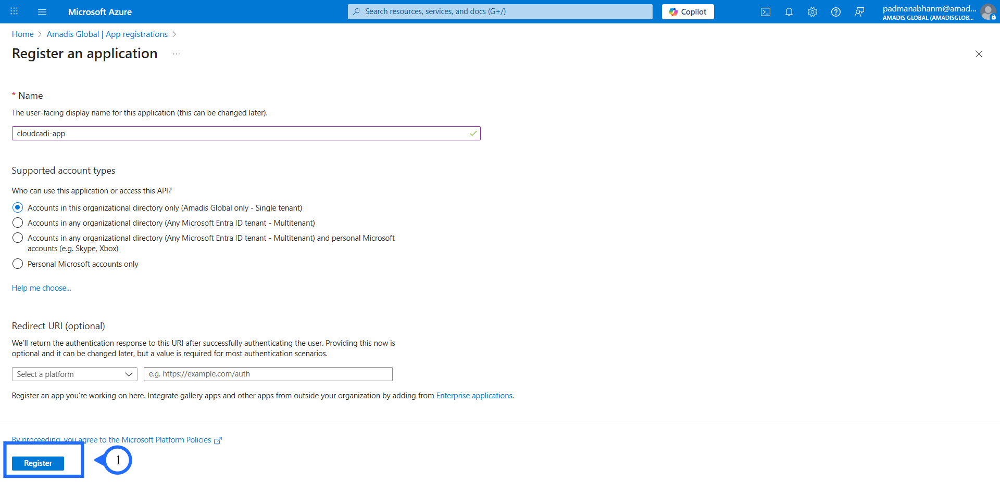Select single tenant account type option
This screenshot has width=1000, height=482.
coord(18,208)
